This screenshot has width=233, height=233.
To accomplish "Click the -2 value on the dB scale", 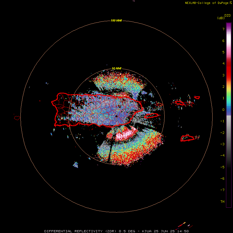I will point(222,133).
